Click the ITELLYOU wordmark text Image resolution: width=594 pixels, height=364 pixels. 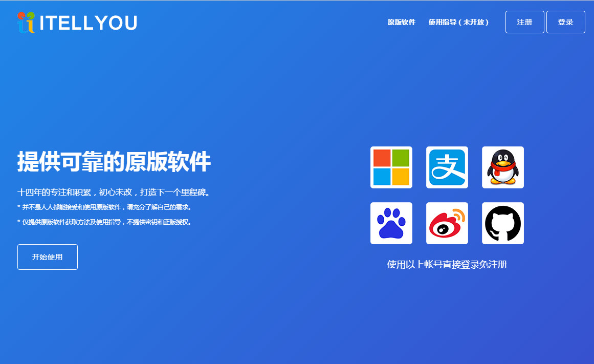pos(88,23)
